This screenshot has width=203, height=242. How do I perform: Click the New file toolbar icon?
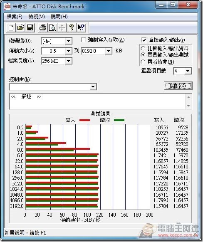point(11,28)
